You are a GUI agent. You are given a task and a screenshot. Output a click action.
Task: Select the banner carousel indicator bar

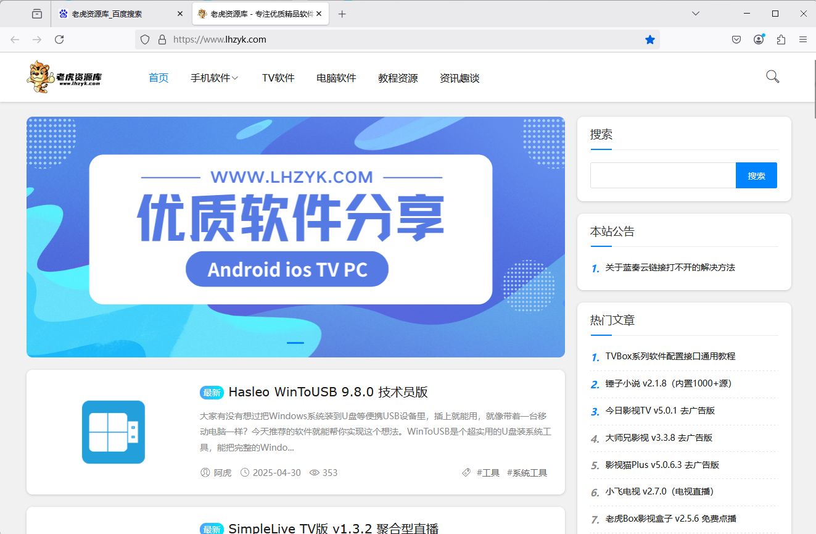tap(295, 343)
